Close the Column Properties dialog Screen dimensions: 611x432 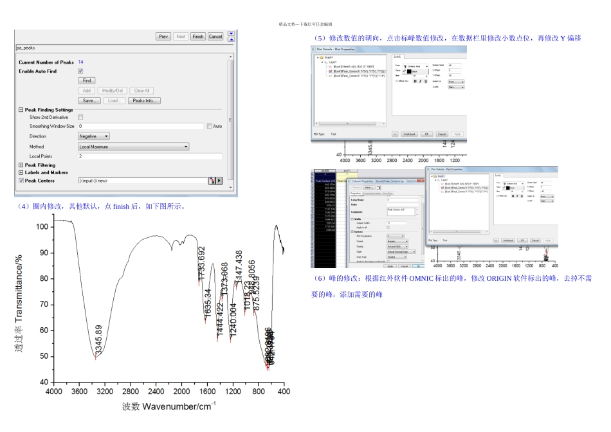point(421,181)
